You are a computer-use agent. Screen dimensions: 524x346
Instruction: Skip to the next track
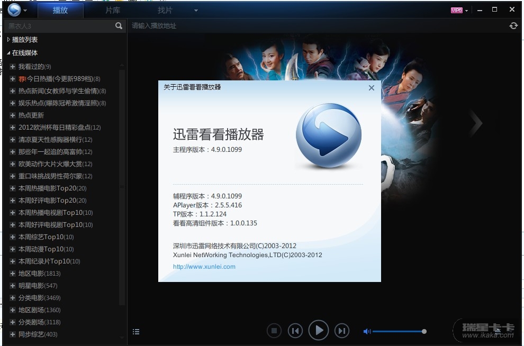341,331
